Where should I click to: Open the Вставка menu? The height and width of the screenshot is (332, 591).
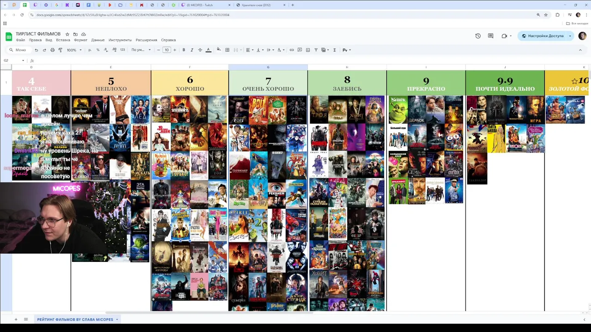tap(63, 40)
